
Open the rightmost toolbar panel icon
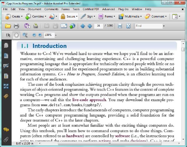pyautogui.click(x=175, y=17)
